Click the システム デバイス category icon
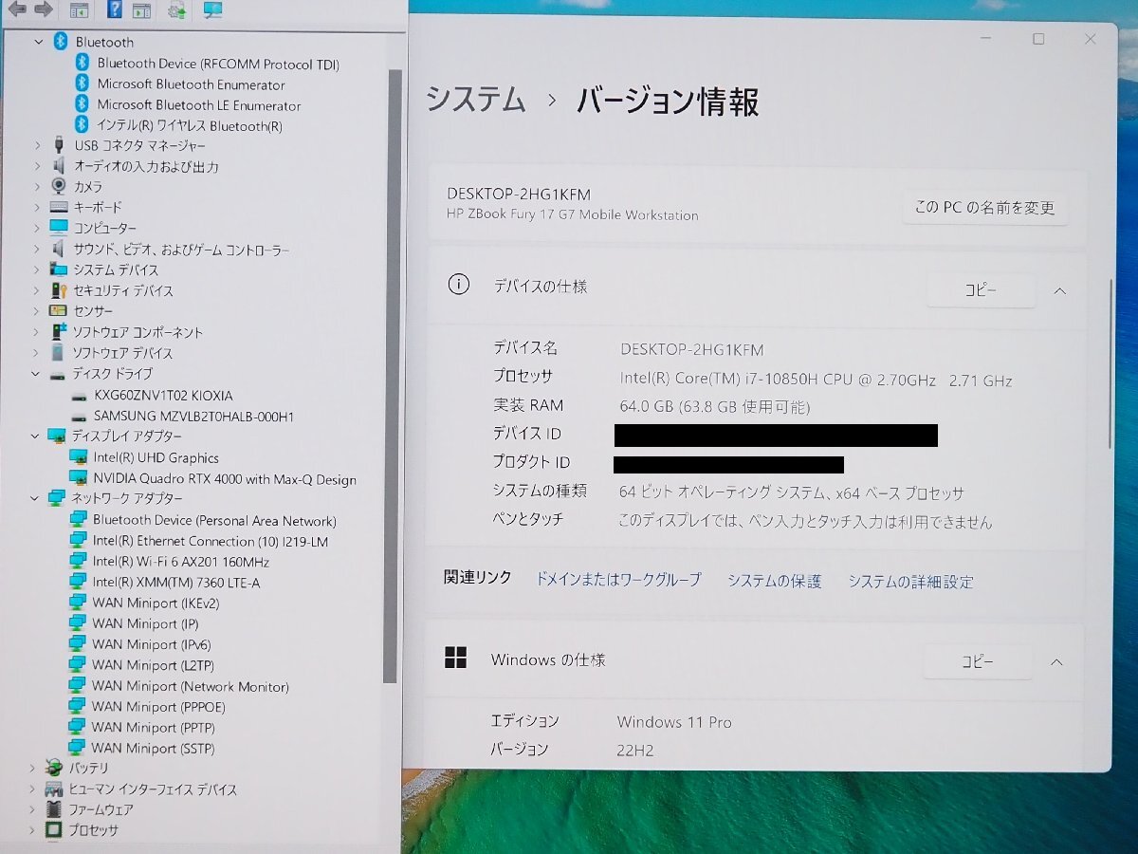 59,269
